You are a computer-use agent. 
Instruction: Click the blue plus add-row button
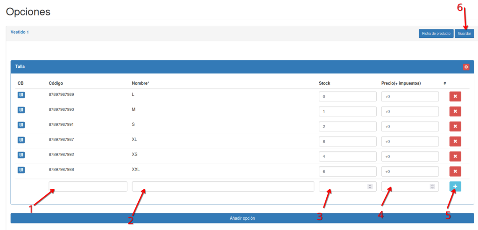[x=455, y=187]
